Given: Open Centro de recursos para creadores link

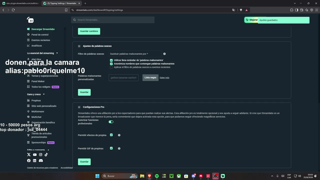Looking at the screenshot, I should tap(42, 168).
